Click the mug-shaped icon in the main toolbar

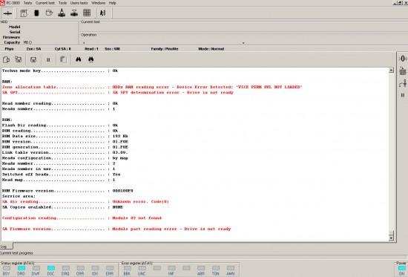pos(49,13)
